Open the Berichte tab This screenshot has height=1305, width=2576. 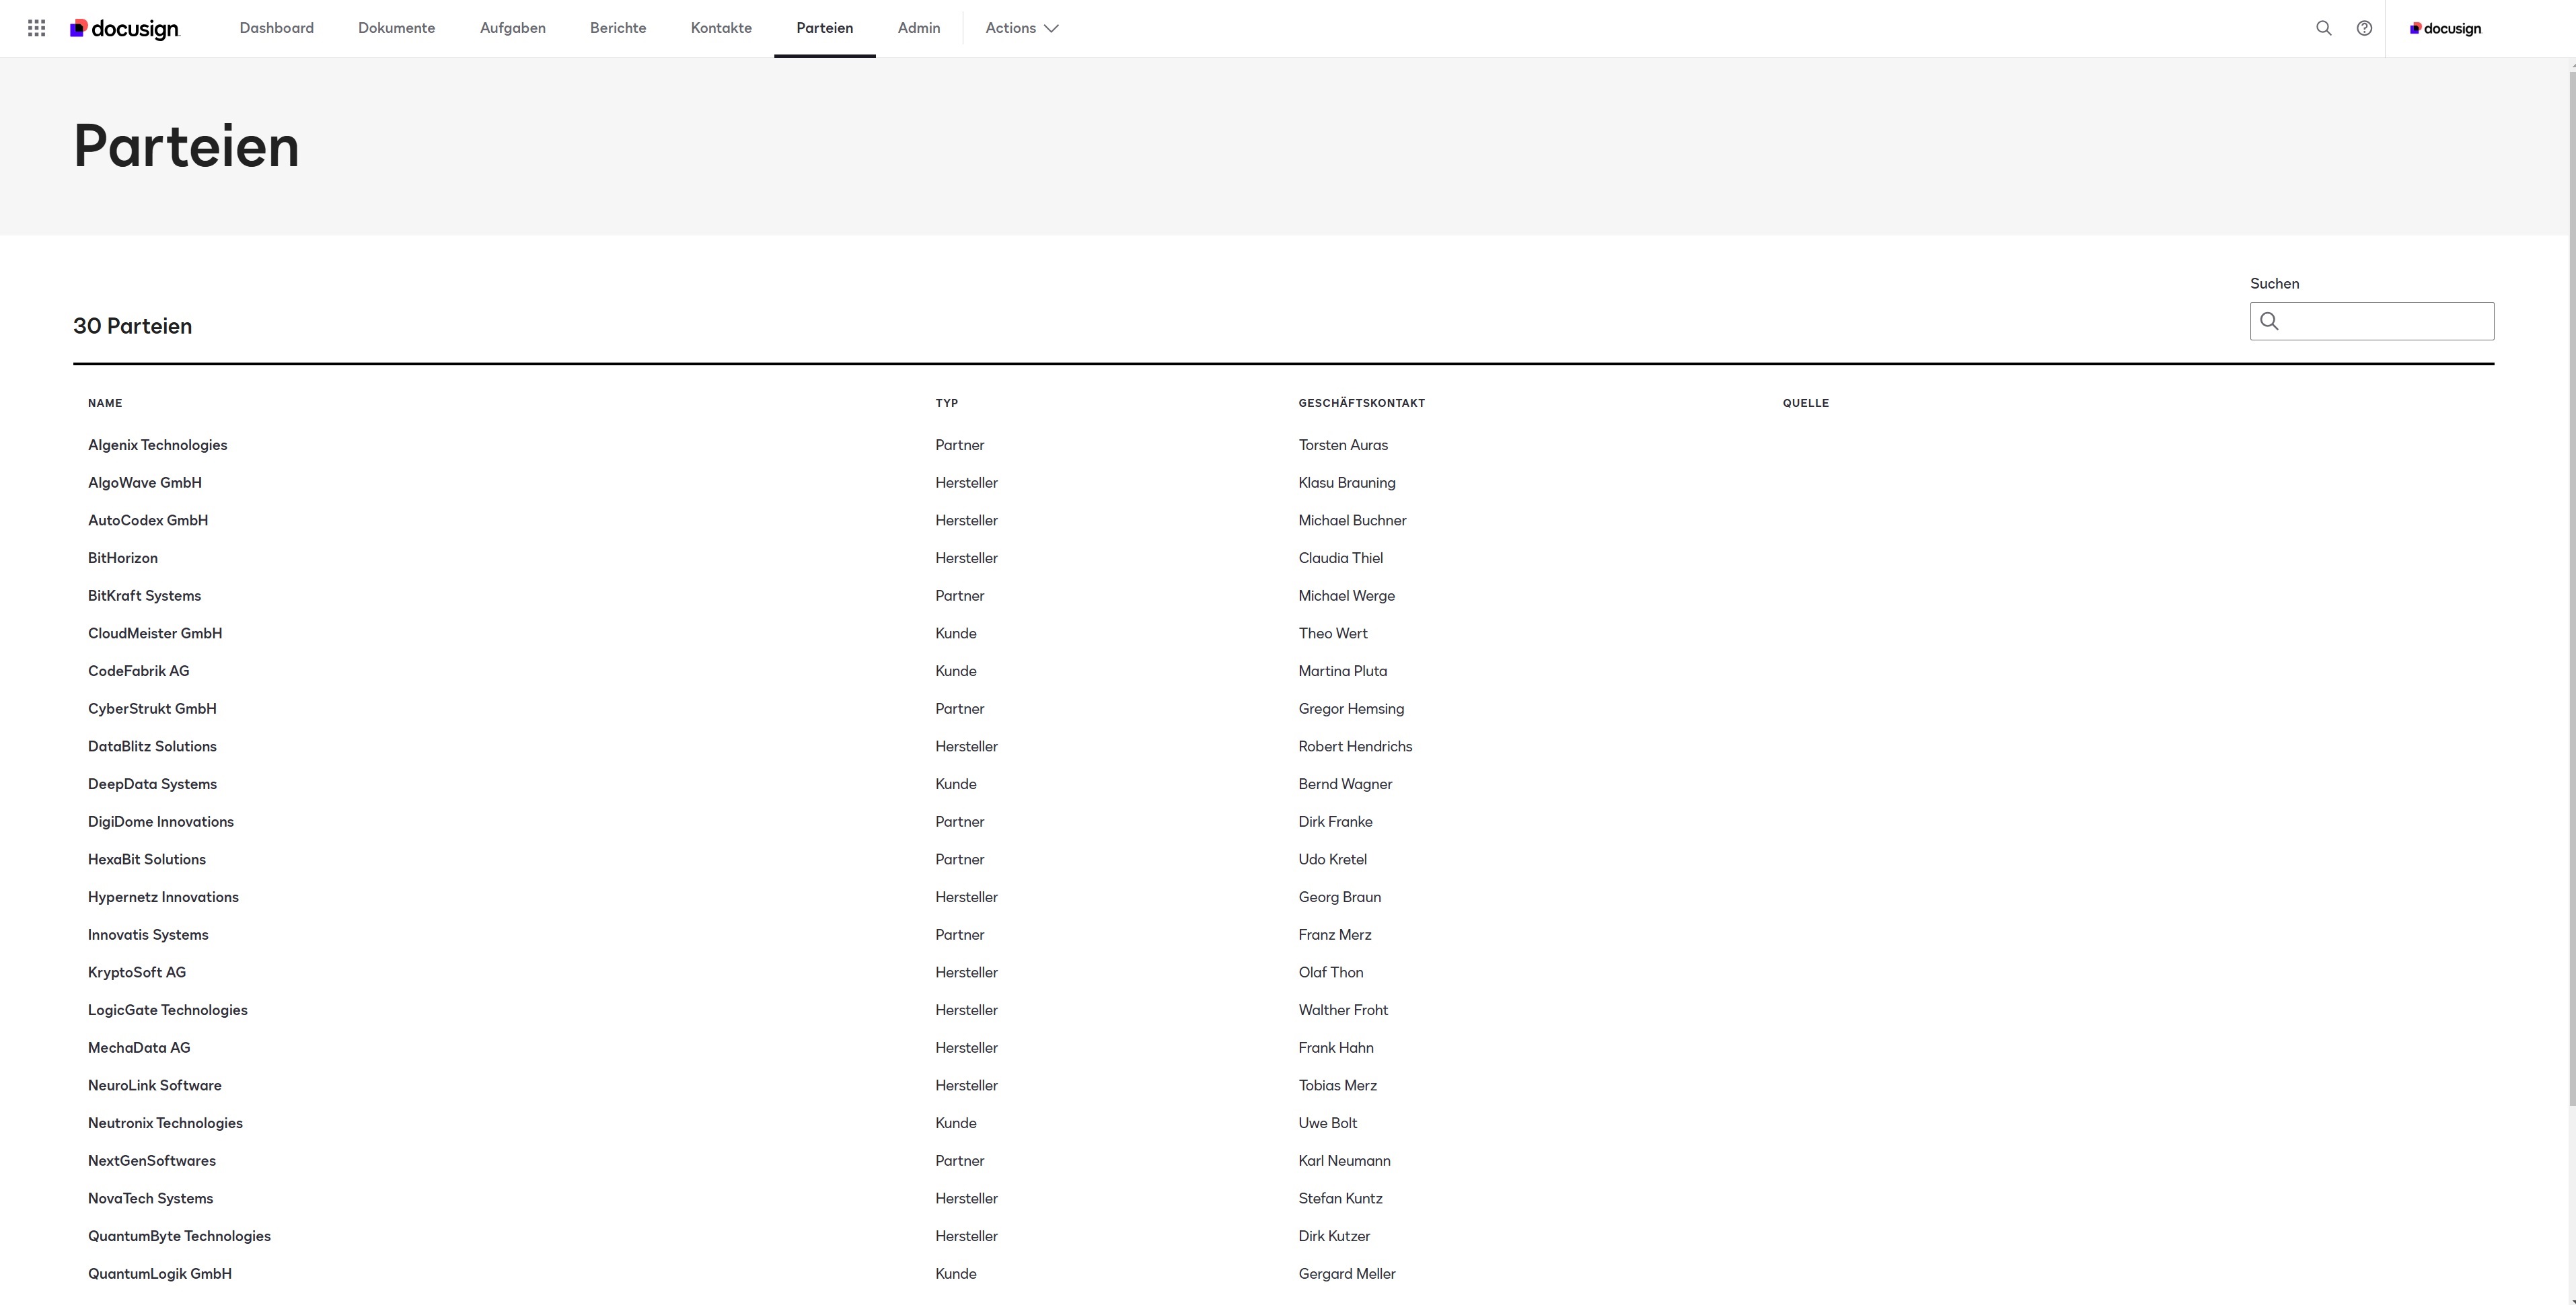618,28
